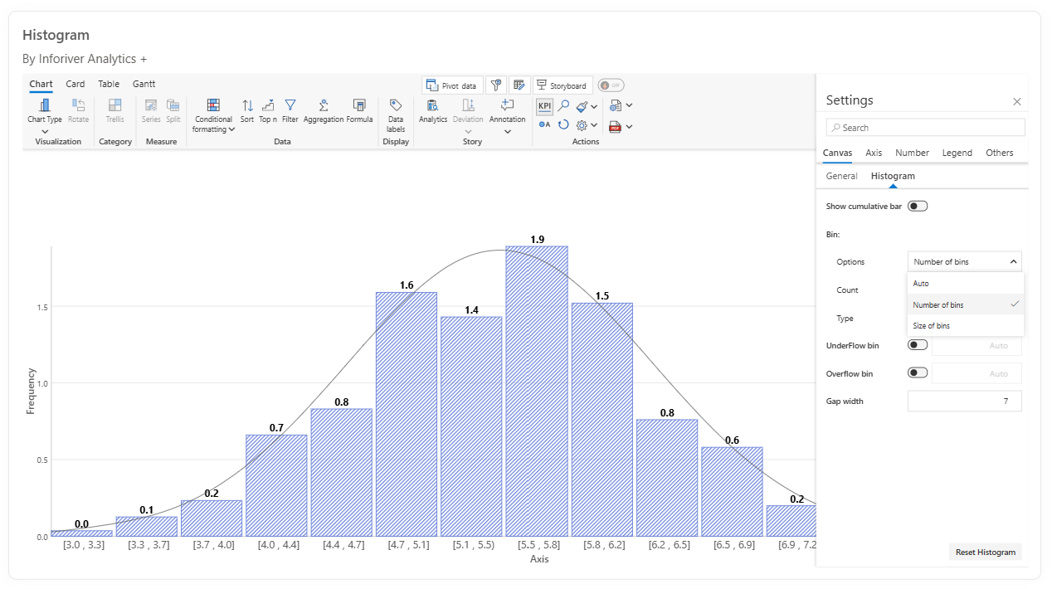Viewport: 1052px width, 589px height.
Task: Click the Conditional formatting icon
Action: (213, 105)
